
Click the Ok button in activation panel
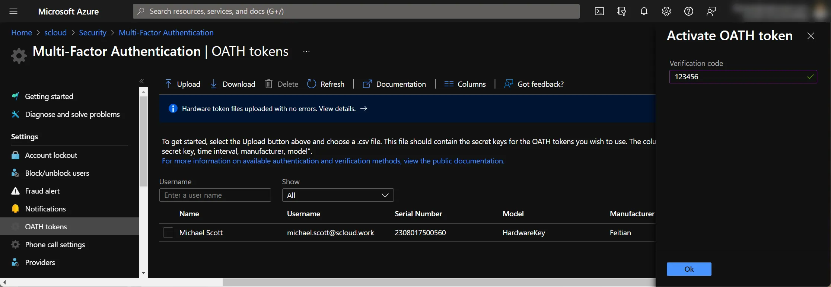coord(689,269)
